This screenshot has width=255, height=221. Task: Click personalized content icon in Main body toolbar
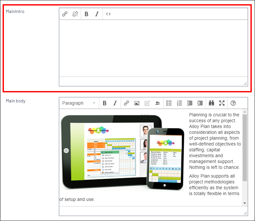158,103
